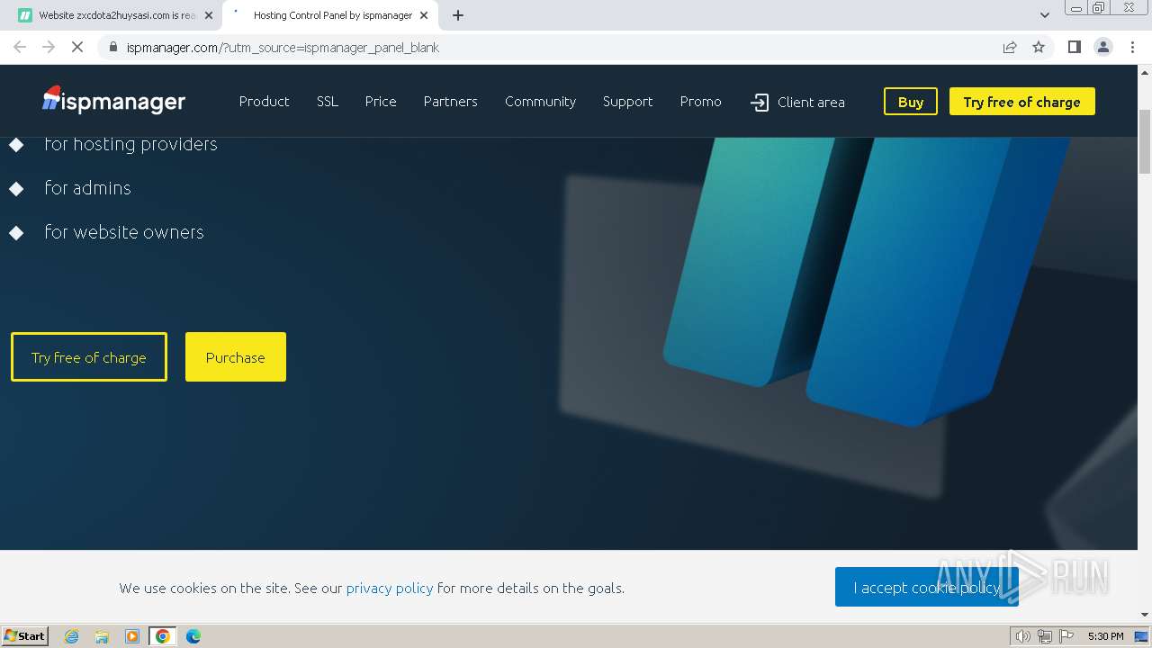The width and height of the screenshot is (1152, 648).
Task: Click the Action Center flag icon
Action: tap(1066, 636)
